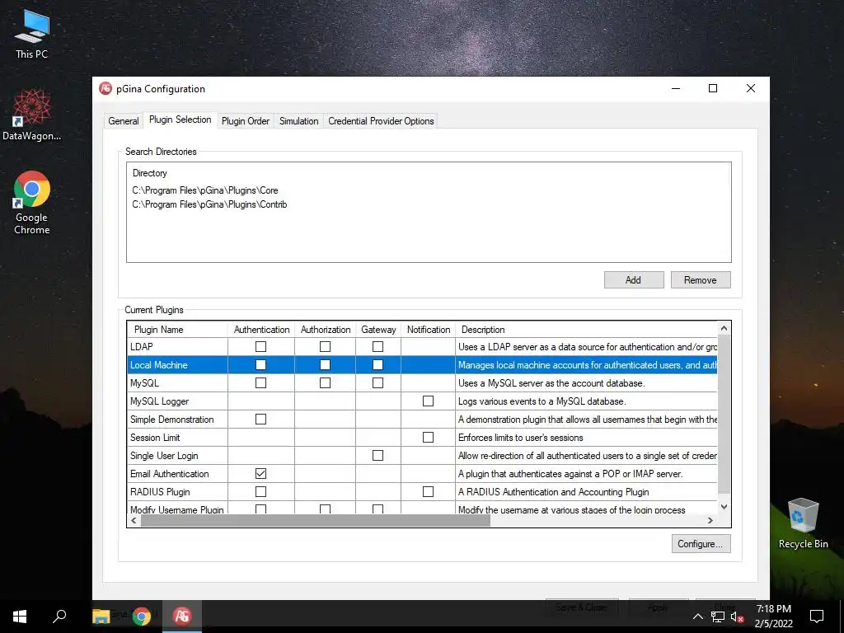
Task: Open the muted volume tray icon
Action: pos(738,617)
